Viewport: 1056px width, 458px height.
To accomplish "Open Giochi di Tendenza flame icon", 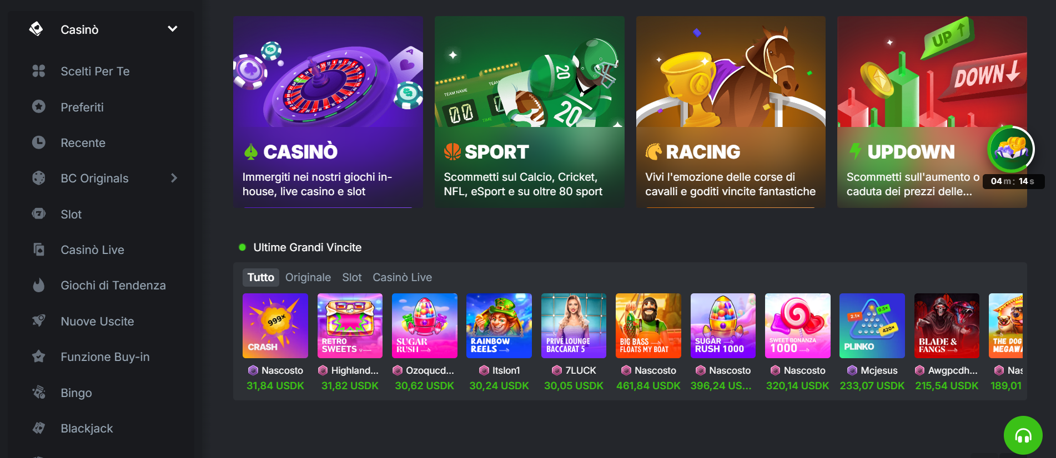I will 38,285.
